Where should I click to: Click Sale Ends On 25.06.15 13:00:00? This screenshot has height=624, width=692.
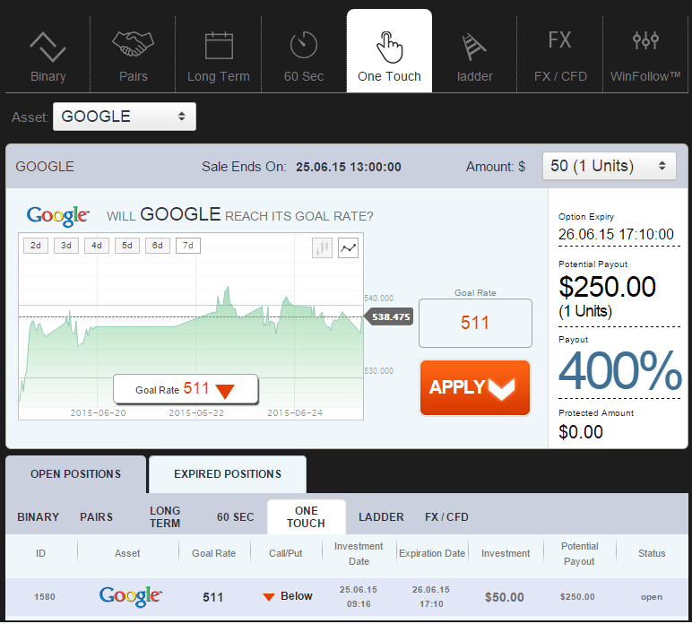point(348,167)
